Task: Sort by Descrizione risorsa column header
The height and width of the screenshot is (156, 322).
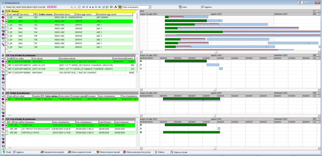Action: [64, 14]
